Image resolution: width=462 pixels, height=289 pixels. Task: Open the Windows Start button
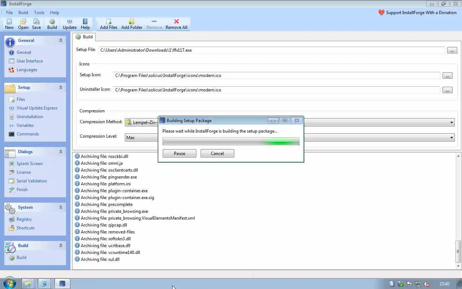(9, 284)
